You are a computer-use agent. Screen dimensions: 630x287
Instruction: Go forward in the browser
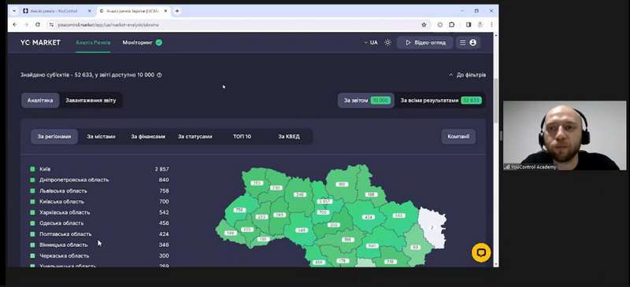(26, 24)
